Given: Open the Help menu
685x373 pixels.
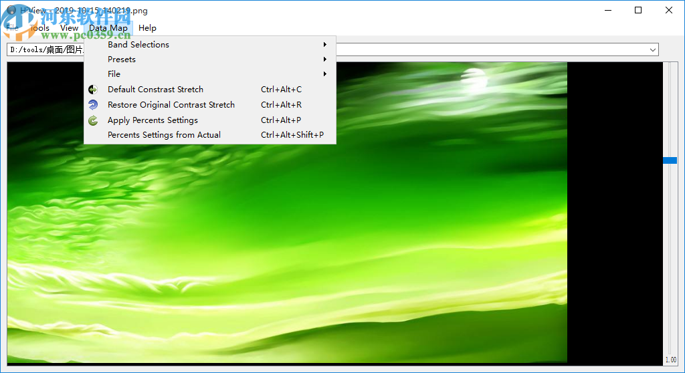Looking at the screenshot, I should (x=147, y=28).
